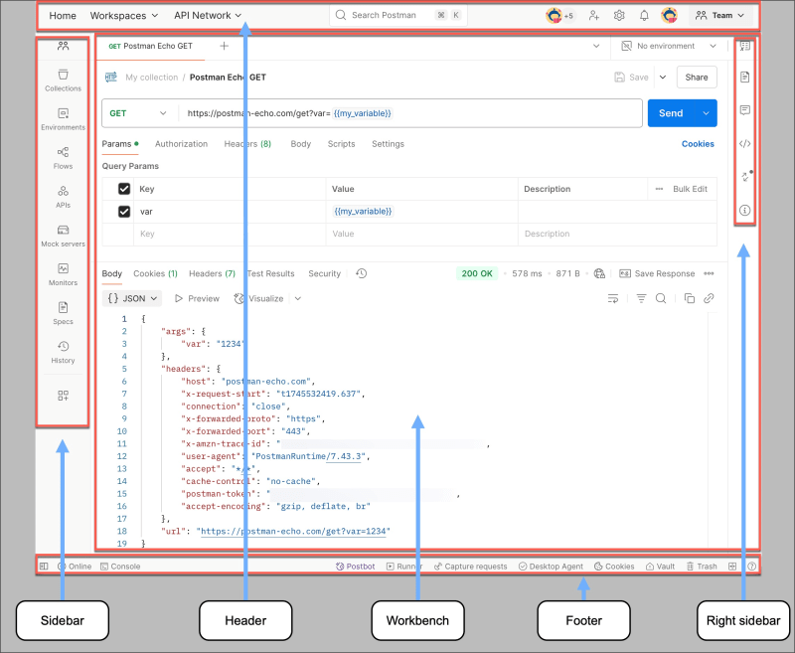Click the team workspace icon atop sidebar
The height and width of the screenshot is (653, 795).
[x=63, y=46]
